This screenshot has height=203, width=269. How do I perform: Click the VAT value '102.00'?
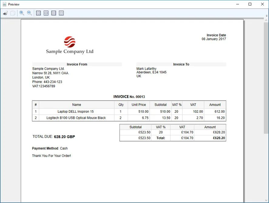click(x=198, y=111)
